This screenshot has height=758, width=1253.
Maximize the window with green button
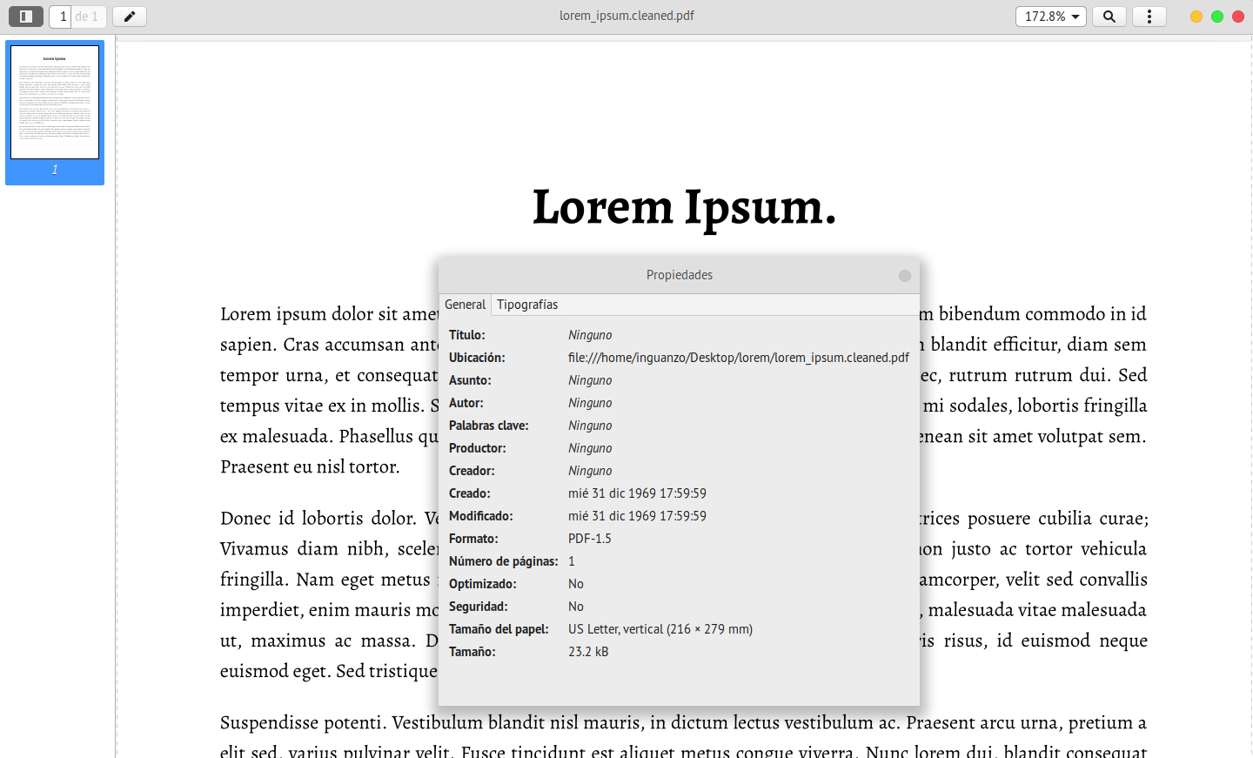(1217, 17)
